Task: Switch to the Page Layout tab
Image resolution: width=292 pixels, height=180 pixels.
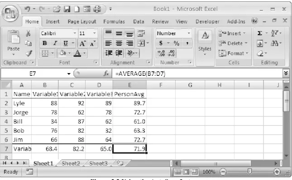Action: (82, 22)
